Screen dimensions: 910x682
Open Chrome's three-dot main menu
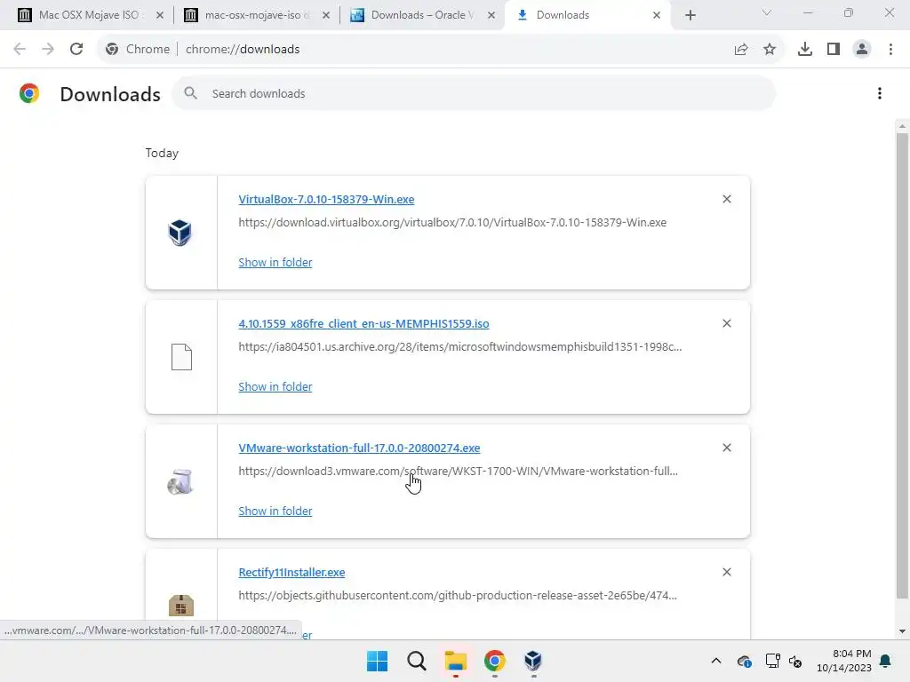click(x=890, y=50)
